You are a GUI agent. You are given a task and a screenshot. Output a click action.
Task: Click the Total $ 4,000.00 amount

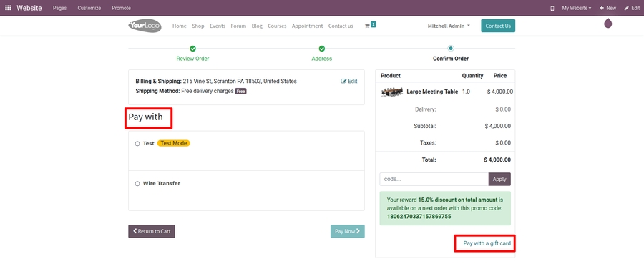tap(497, 160)
